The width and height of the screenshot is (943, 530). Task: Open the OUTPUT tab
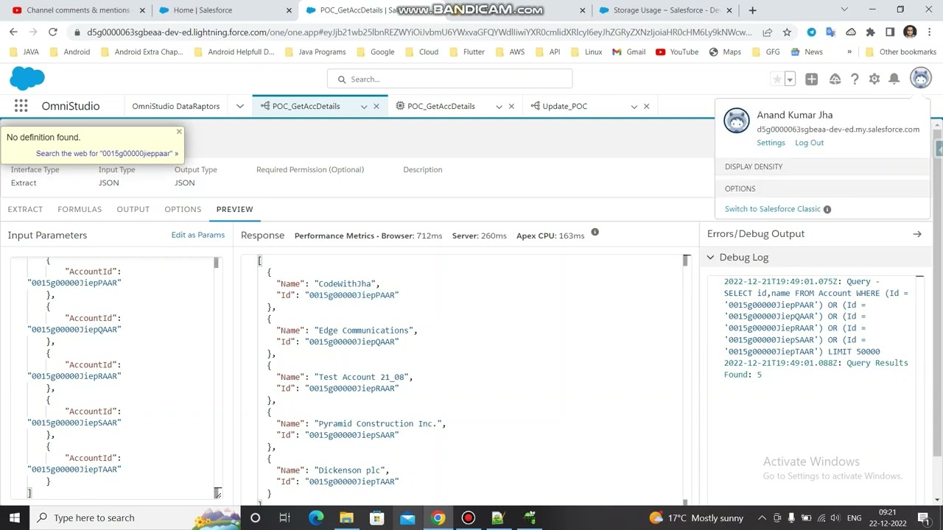click(133, 209)
